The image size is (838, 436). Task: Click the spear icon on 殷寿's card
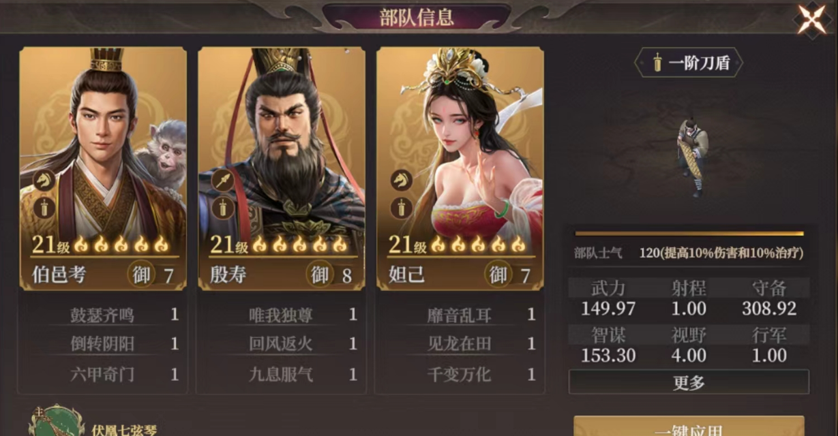223,181
